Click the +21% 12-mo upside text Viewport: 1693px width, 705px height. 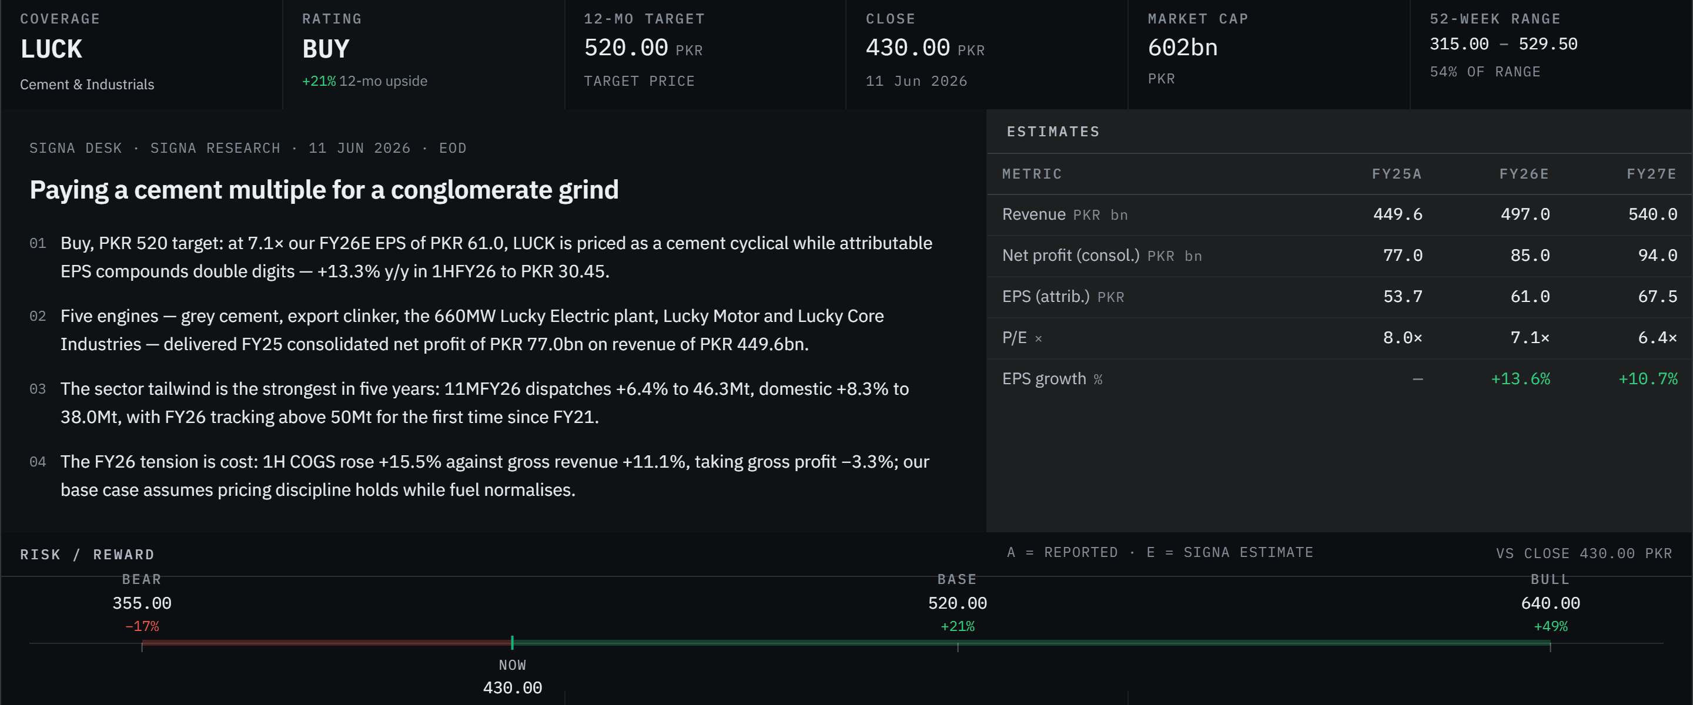click(364, 81)
